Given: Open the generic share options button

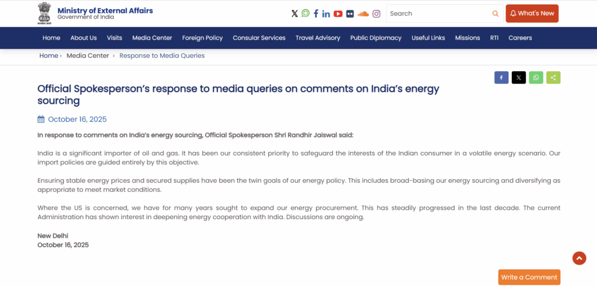Looking at the screenshot, I should tap(553, 77).
